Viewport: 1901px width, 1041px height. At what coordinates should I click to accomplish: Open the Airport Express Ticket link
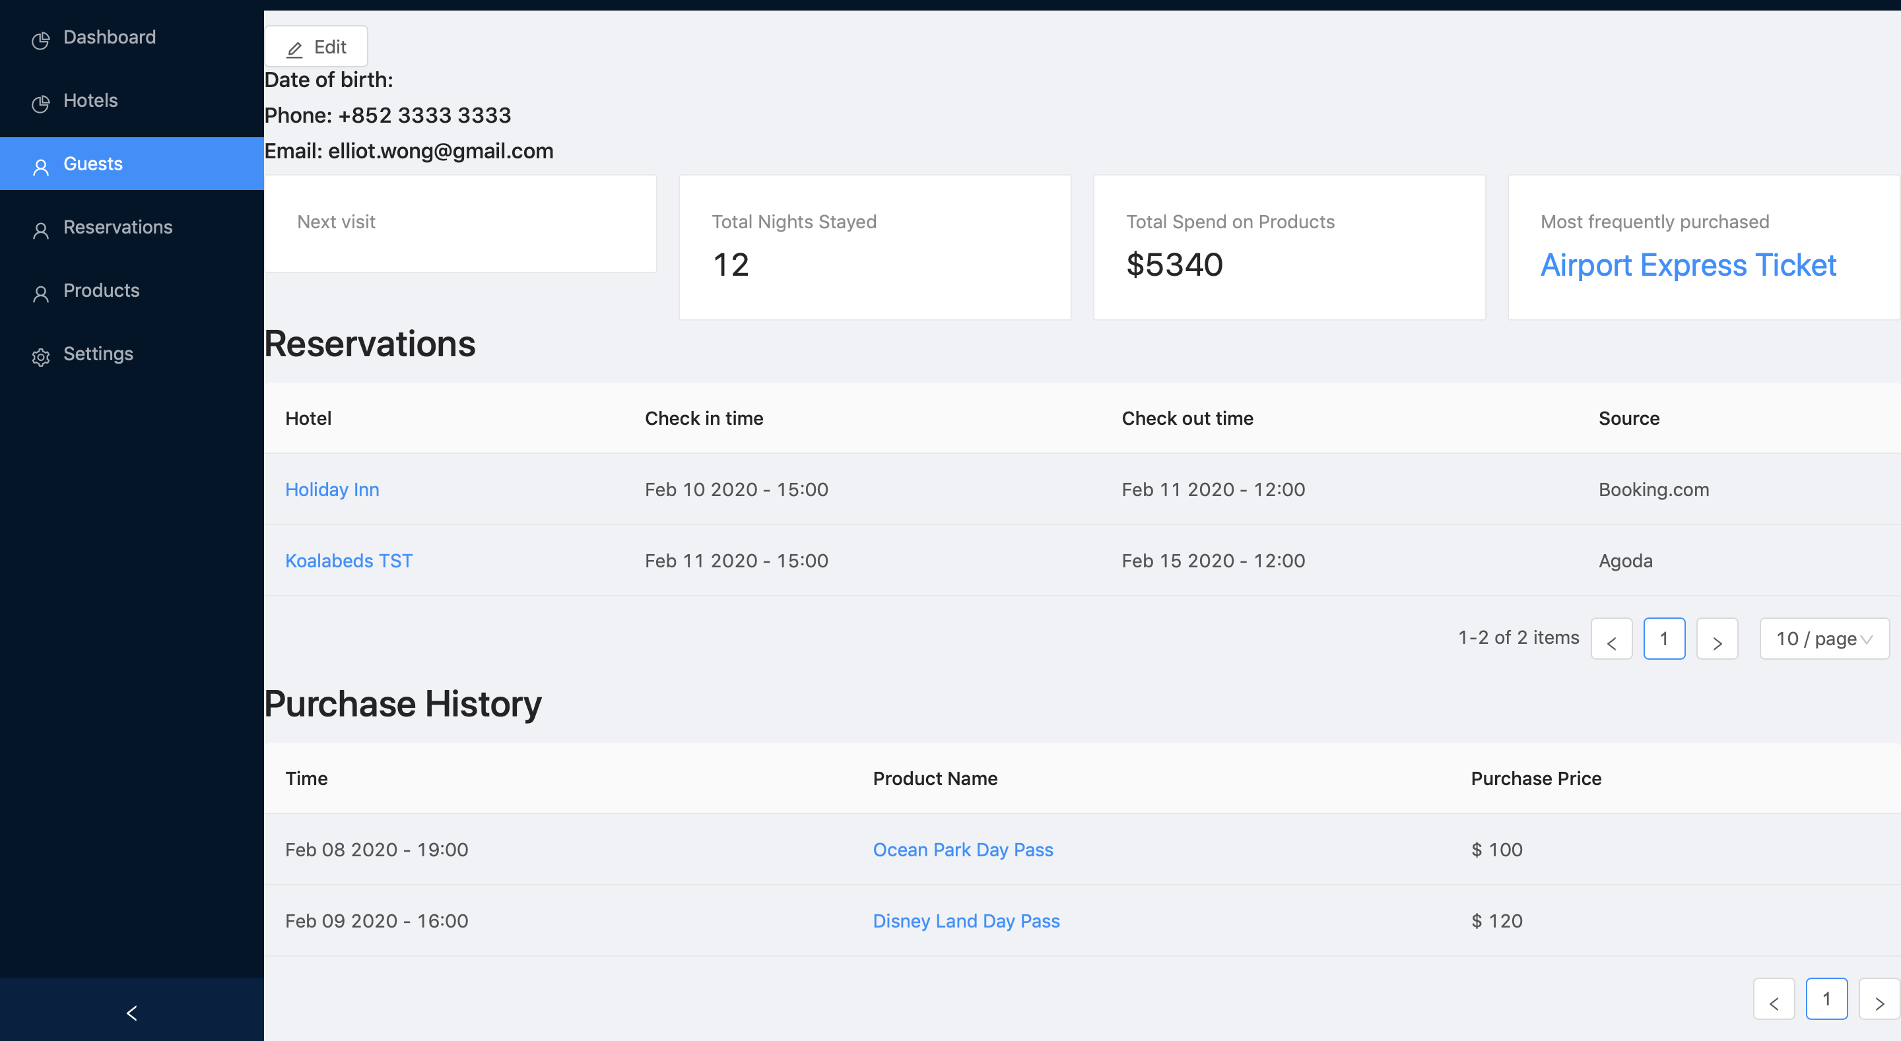[x=1688, y=265]
